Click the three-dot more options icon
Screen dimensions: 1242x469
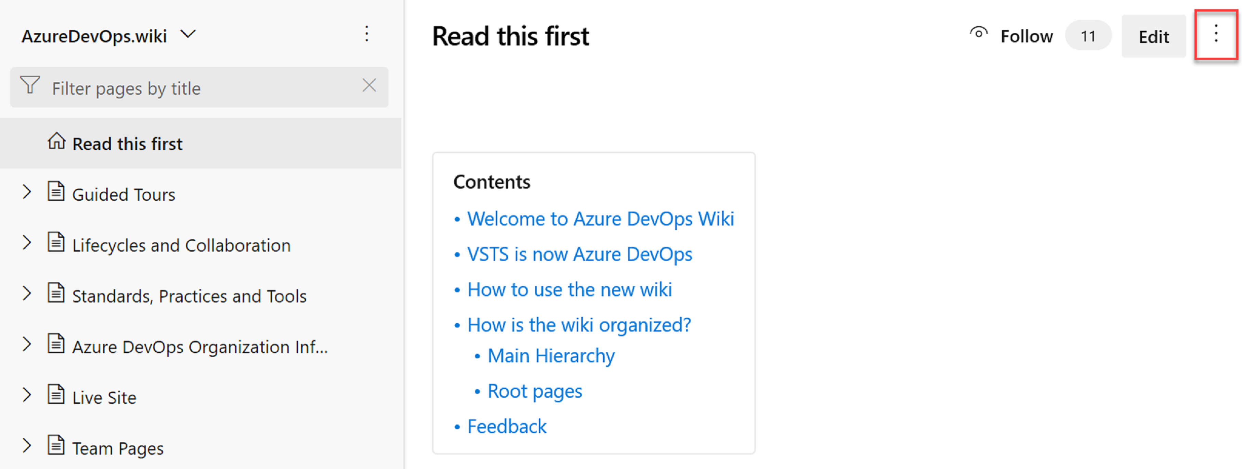pos(1216,36)
